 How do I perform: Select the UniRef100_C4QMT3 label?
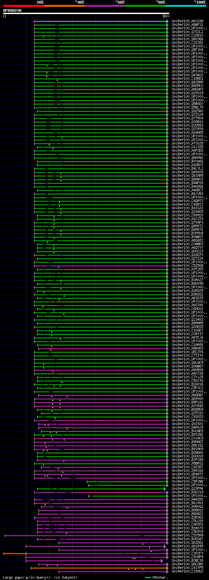point(187,201)
